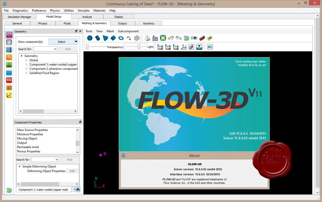Set view along the +z axis
Image resolution: width=322 pixels, height=202 pixels.
click(176, 47)
